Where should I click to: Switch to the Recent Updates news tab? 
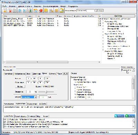click(21, 116)
